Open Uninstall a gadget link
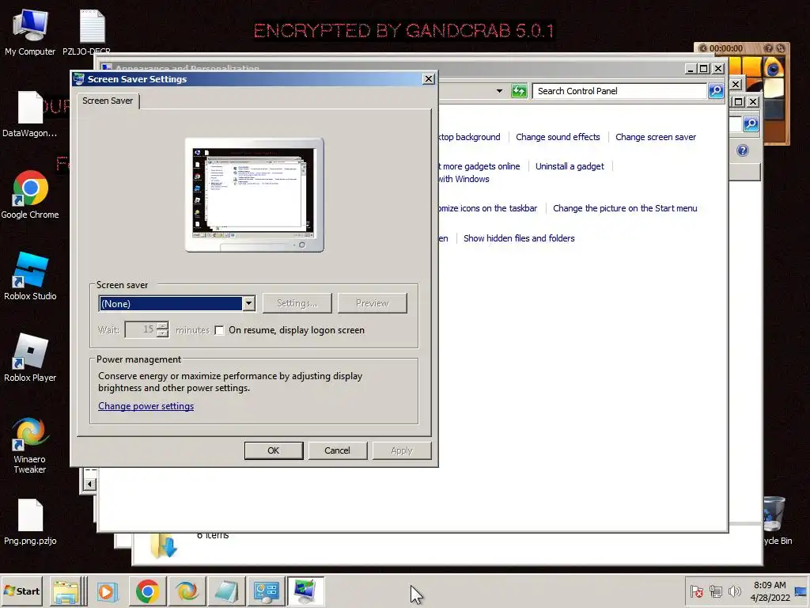This screenshot has width=810, height=608. pos(570,166)
